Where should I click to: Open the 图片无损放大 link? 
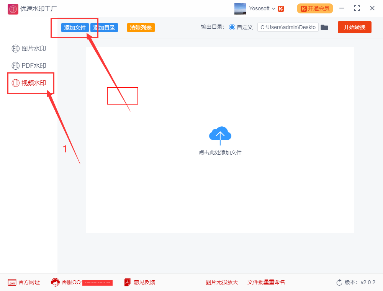click(222, 282)
